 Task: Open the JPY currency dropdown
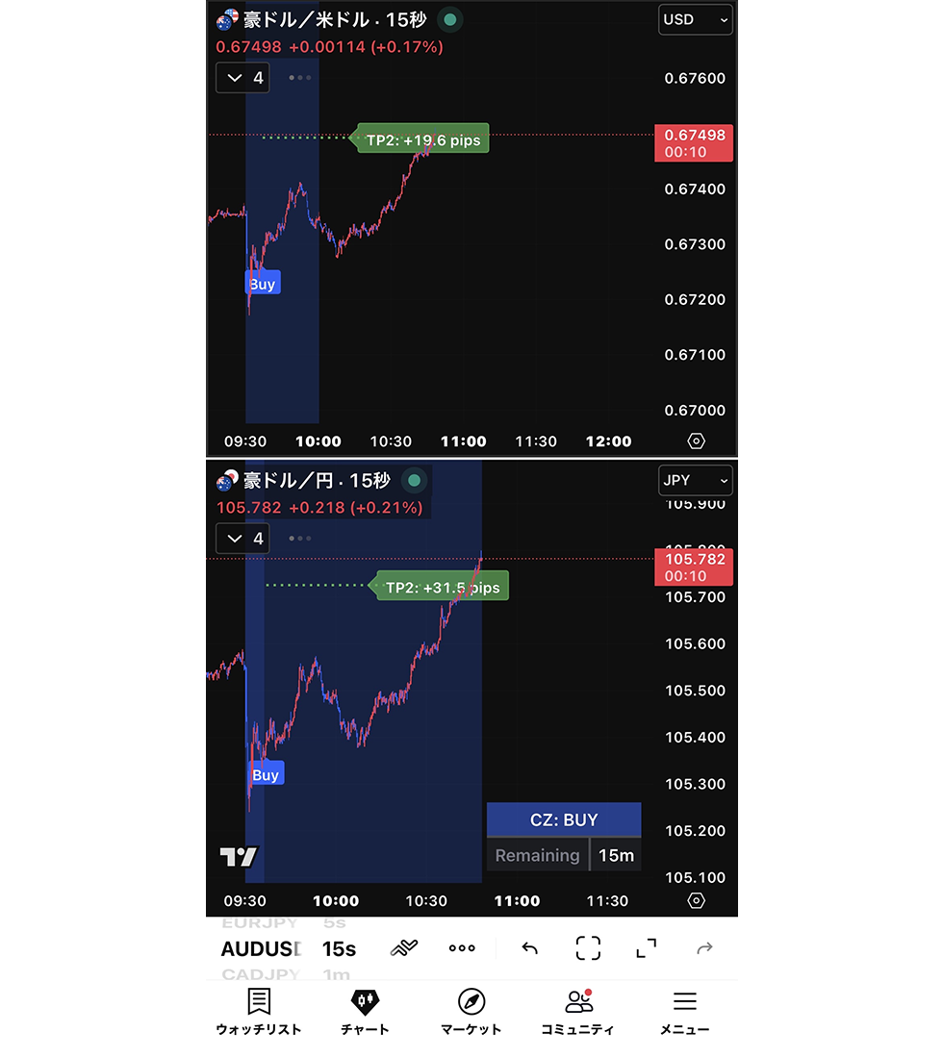695,480
